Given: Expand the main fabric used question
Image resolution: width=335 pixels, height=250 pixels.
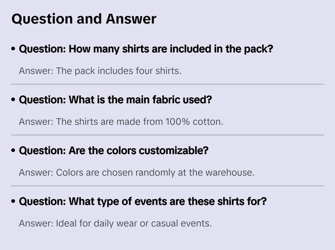Looking at the screenshot, I should [116, 100].
